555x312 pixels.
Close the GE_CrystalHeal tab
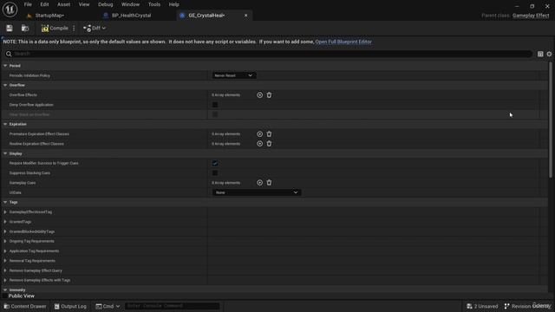coord(245,16)
